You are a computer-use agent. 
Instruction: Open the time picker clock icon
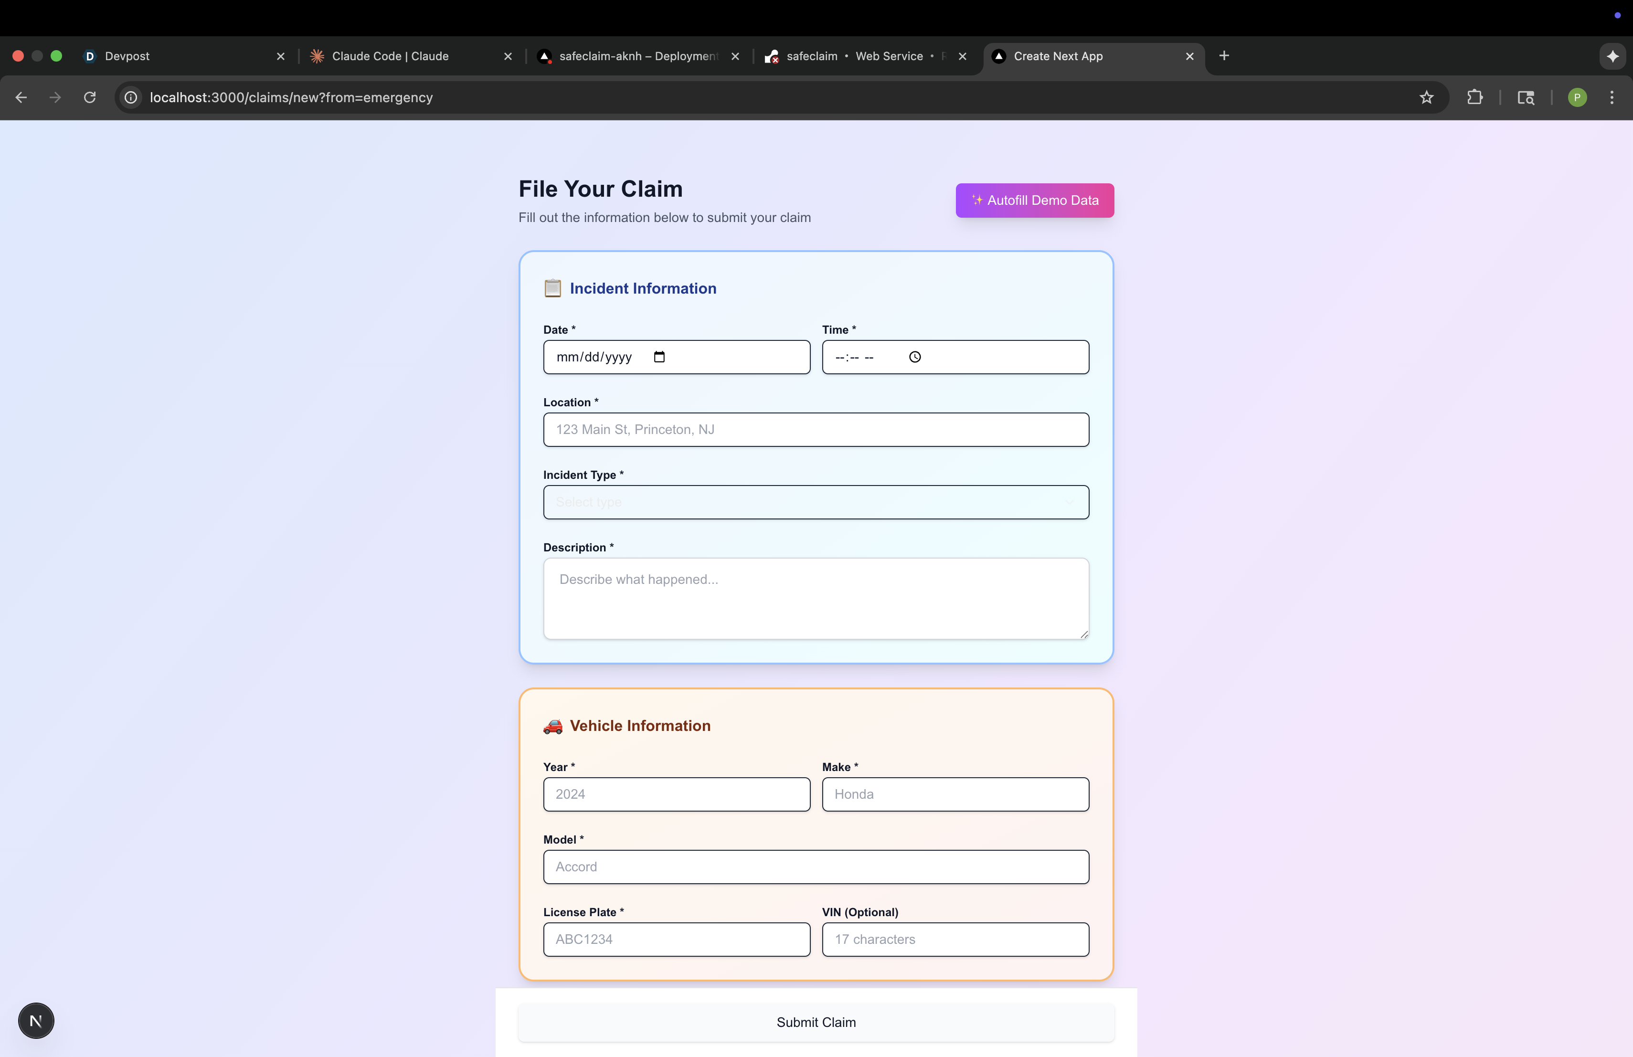coord(914,357)
